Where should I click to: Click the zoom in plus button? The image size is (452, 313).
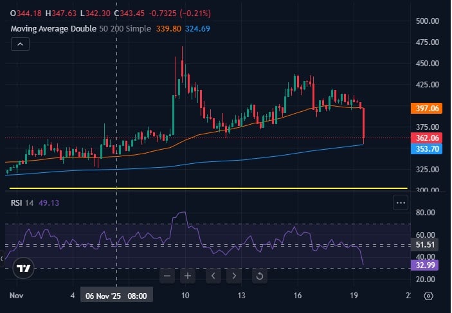tap(188, 276)
